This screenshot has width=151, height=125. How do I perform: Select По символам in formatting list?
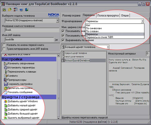(x=115, y=28)
